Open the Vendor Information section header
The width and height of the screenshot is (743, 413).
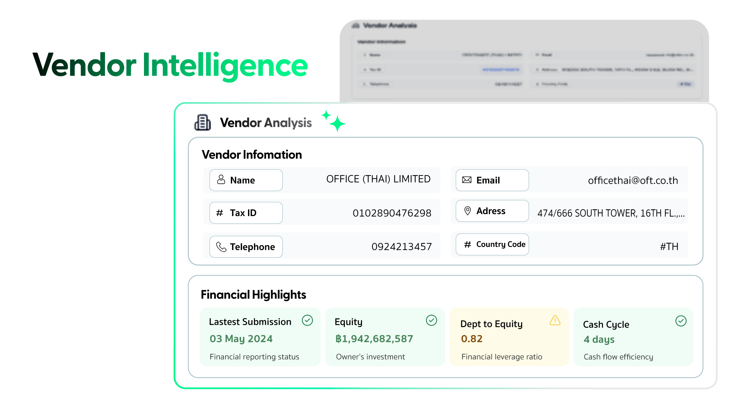[x=381, y=42]
